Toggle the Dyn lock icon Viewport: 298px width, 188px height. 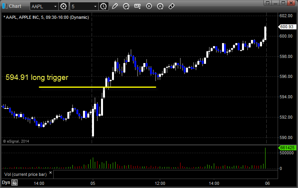(14, 183)
